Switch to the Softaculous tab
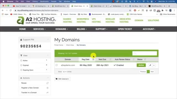 pyautogui.click(x=118, y=6)
